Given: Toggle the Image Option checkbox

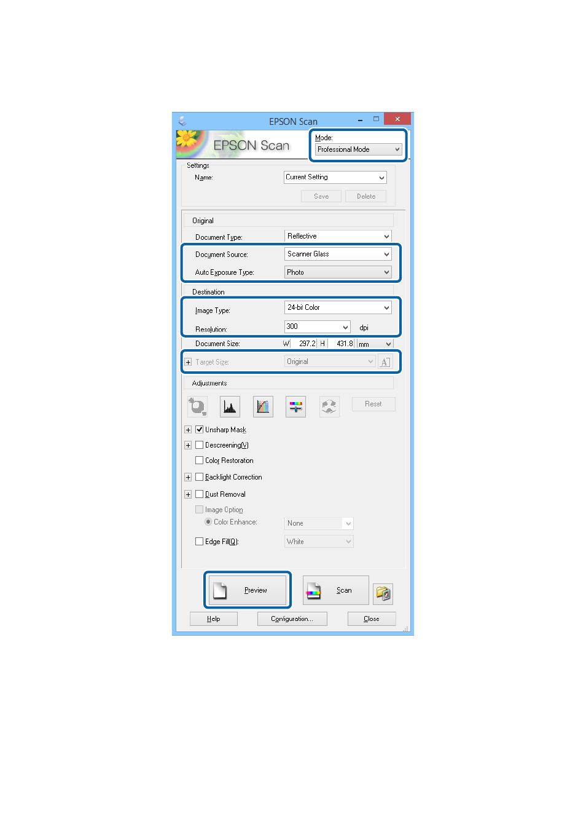Looking at the screenshot, I should 199,509.
